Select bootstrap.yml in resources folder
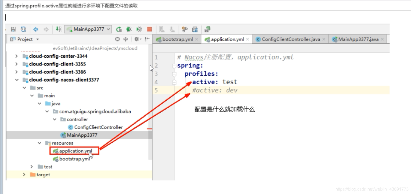The image size is (411, 194). [x=74, y=159]
